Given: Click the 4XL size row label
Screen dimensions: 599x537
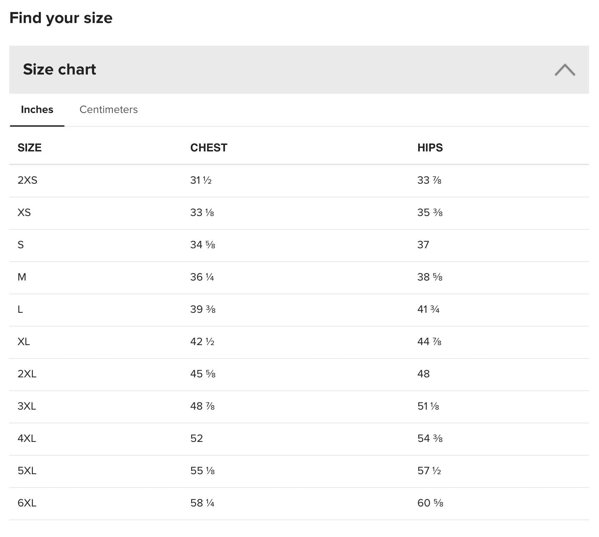Looking at the screenshot, I should click(27, 438).
